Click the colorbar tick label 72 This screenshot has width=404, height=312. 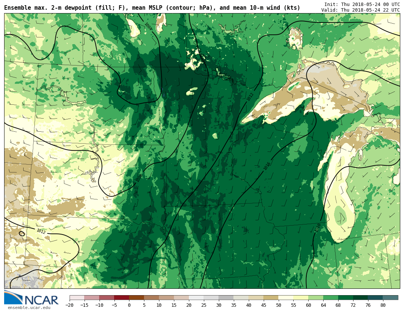coord(353,305)
